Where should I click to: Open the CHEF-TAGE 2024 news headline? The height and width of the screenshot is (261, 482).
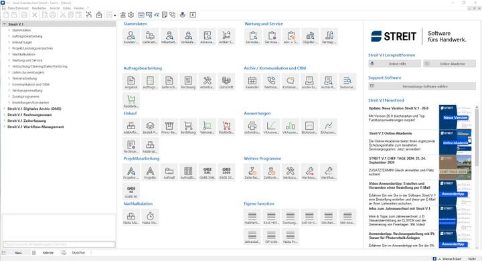(x=398, y=161)
